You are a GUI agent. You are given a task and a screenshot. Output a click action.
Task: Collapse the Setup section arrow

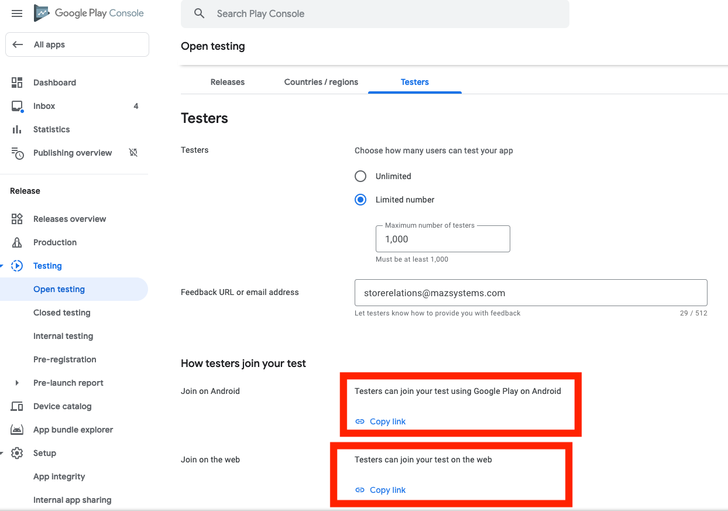[x=2, y=453]
